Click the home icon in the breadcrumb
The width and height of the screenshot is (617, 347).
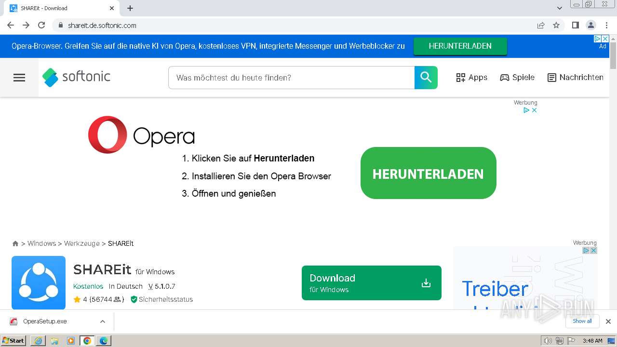pos(15,243)
